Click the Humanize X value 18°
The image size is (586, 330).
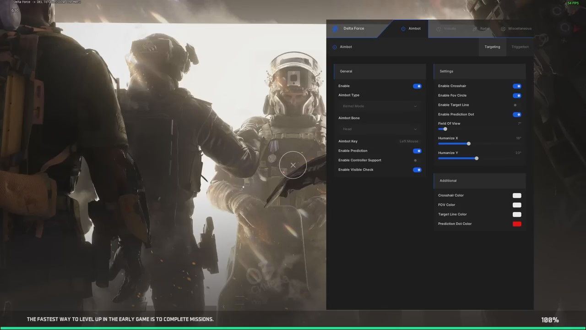pyautogui.click(x=518, y=138)
